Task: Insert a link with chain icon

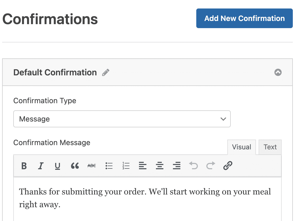Action: pyautogui.click(x=228, y=166)
